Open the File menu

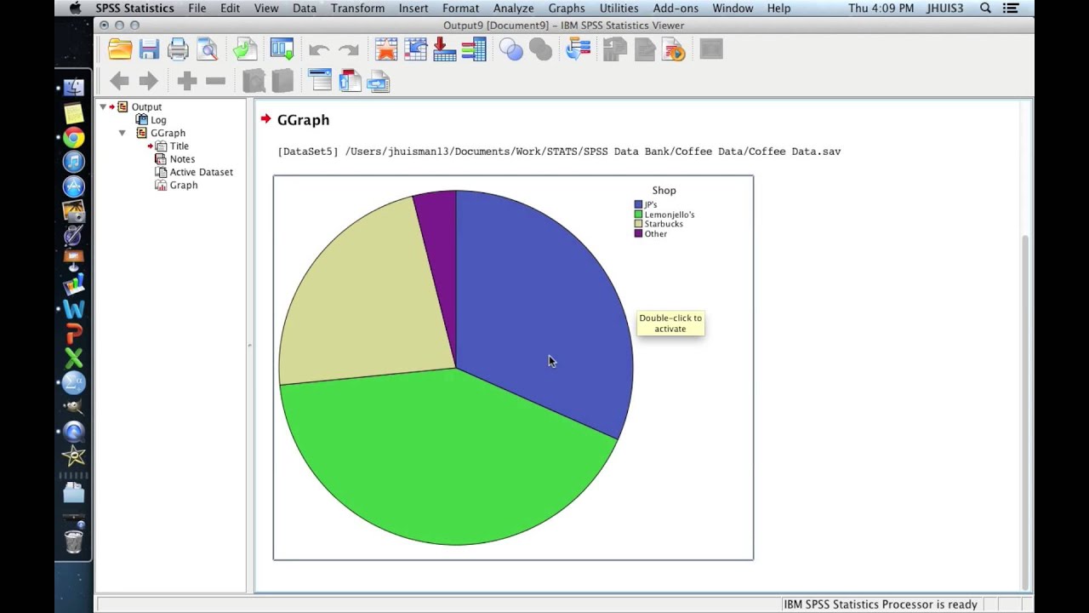(x=197, y=8)
